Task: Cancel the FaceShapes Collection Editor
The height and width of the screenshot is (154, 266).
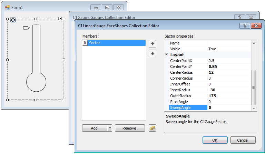Action: click(243, 140)
